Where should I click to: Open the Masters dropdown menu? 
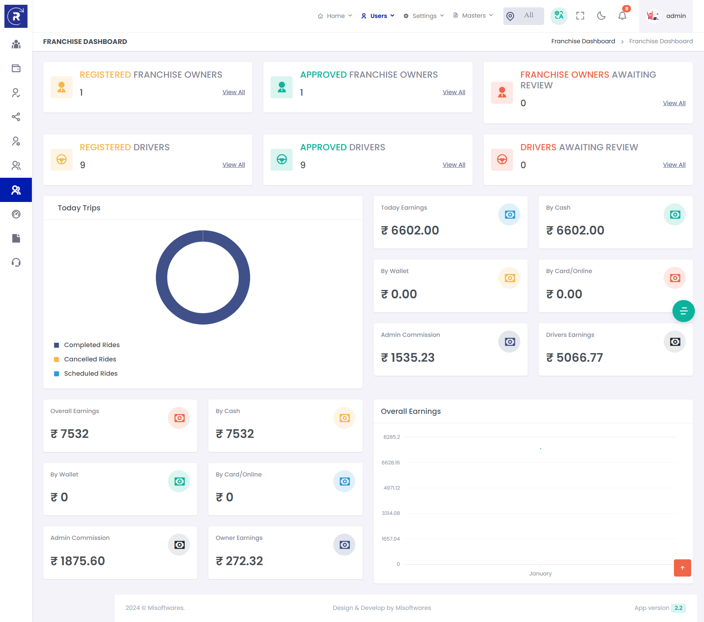point(473,16)
